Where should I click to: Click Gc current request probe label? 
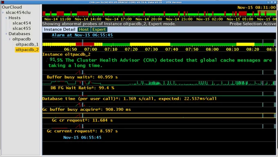[82, 131]
